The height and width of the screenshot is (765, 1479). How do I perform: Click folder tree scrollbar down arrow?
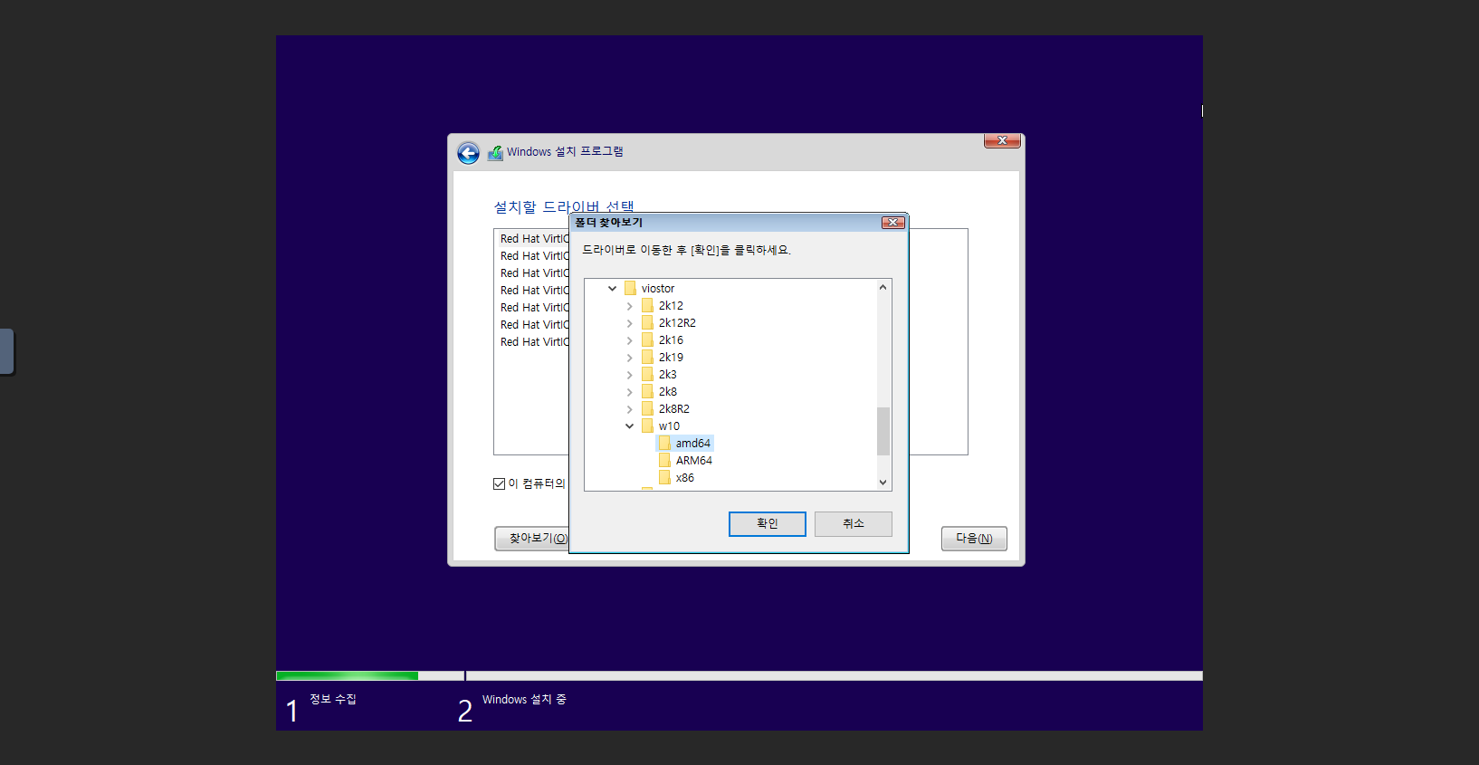(x=883, y=483)
